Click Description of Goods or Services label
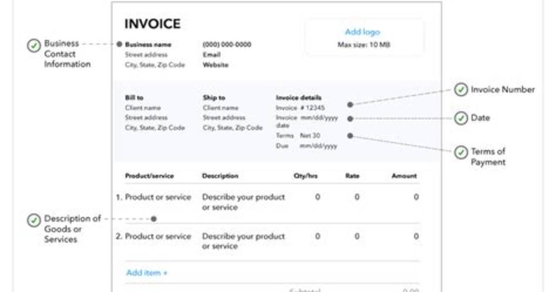The height and width of the screenshot is (292, 556). click(73, 229)
